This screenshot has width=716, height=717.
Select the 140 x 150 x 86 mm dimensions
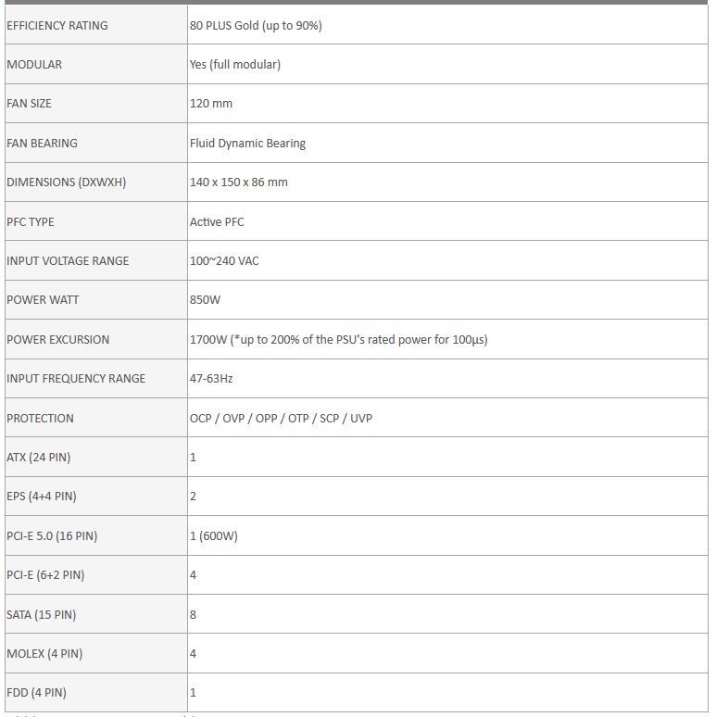click(239, 182)
